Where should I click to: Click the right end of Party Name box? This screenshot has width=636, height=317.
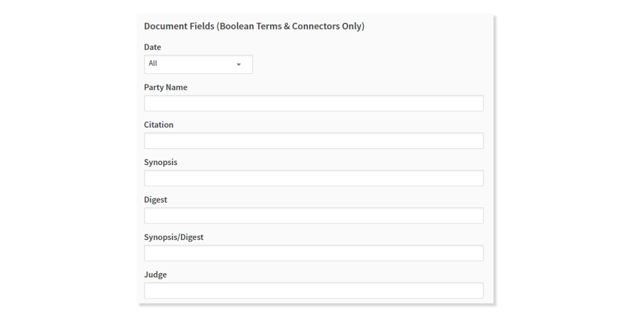(x=475, y=103)
